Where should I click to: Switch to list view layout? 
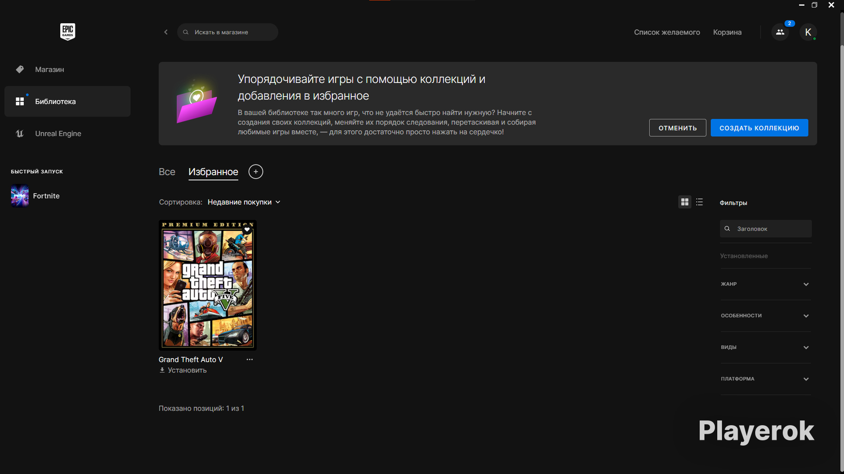(699, 202)
